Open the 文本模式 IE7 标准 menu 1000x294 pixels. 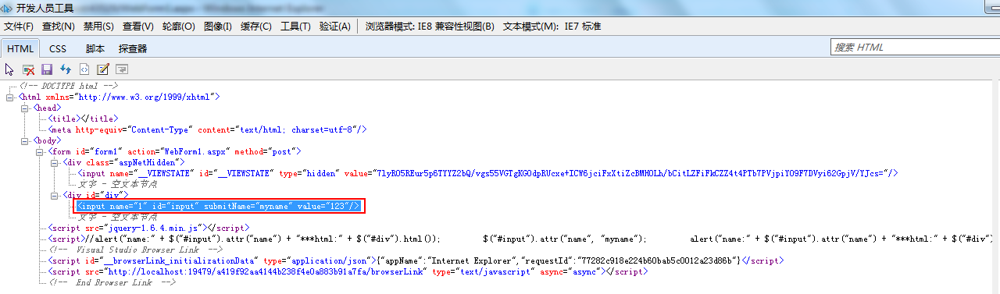pos(552,27)
